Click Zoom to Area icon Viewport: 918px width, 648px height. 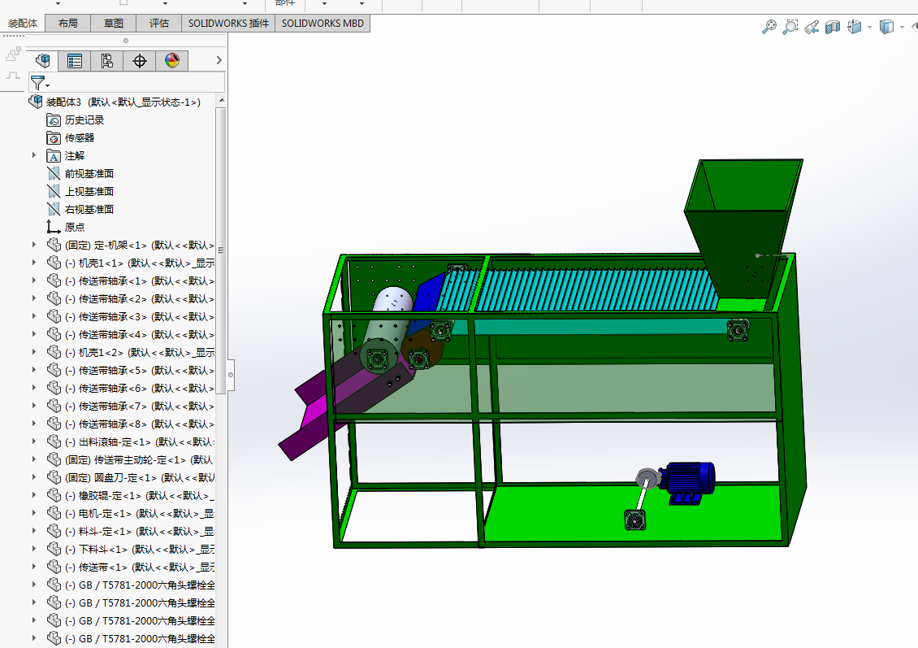point(790,27)
